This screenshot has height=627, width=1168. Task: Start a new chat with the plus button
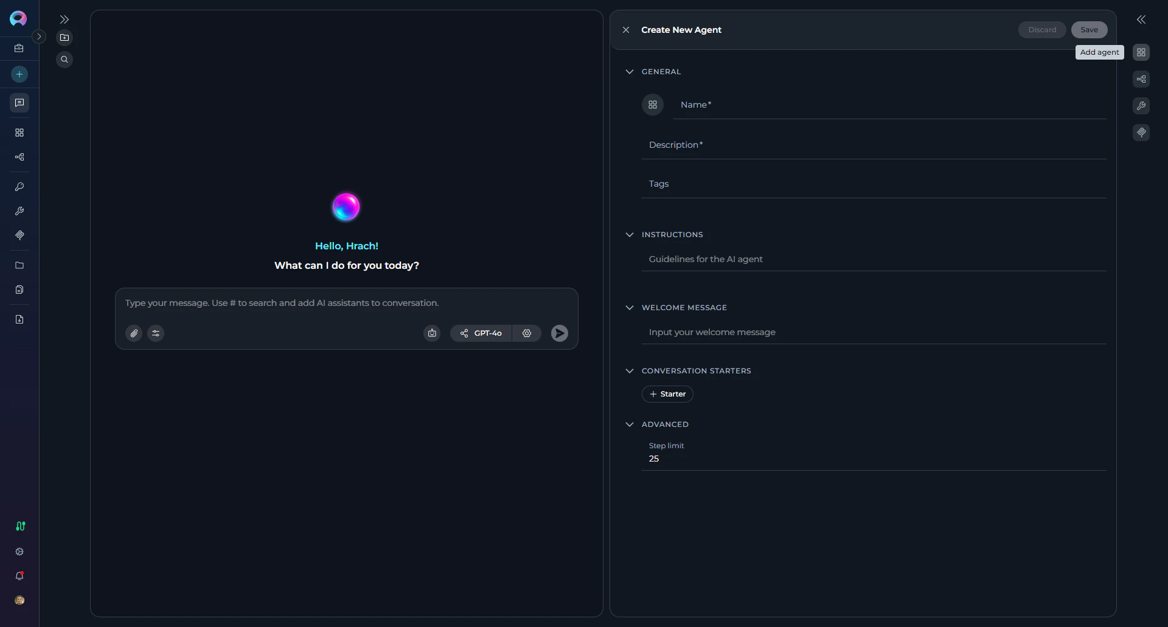point(19,74)
